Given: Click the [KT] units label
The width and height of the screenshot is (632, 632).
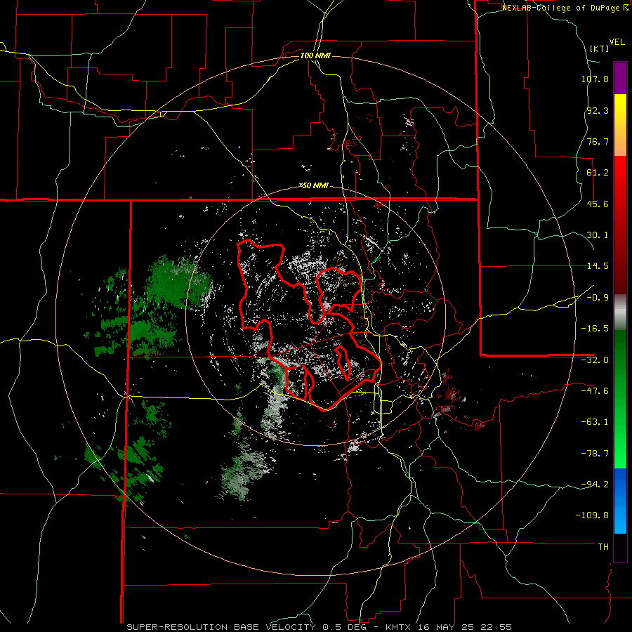Looking at the screenshot, I should [x=599, y=48].
